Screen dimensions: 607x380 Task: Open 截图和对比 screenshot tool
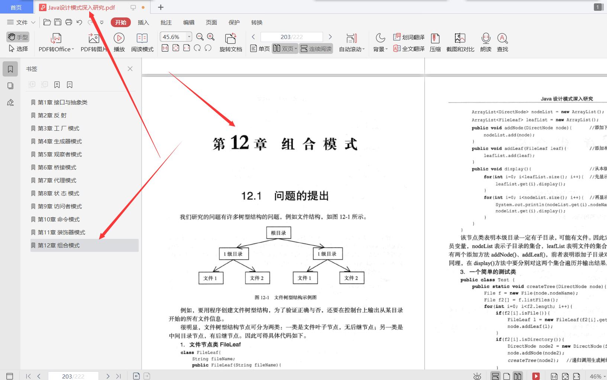(x=459, y=42)
